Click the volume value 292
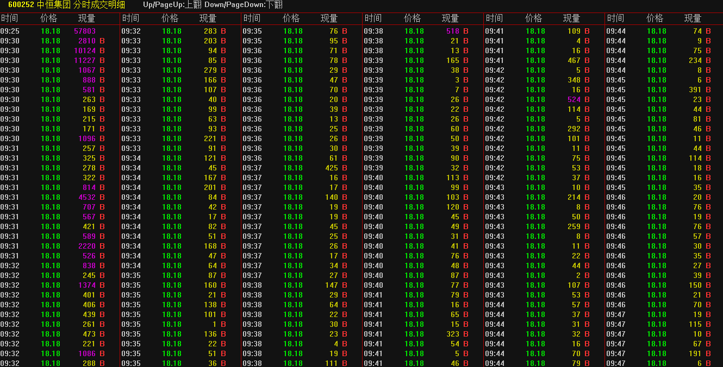The height and width of the screenshot is (367, 723). 574,129
